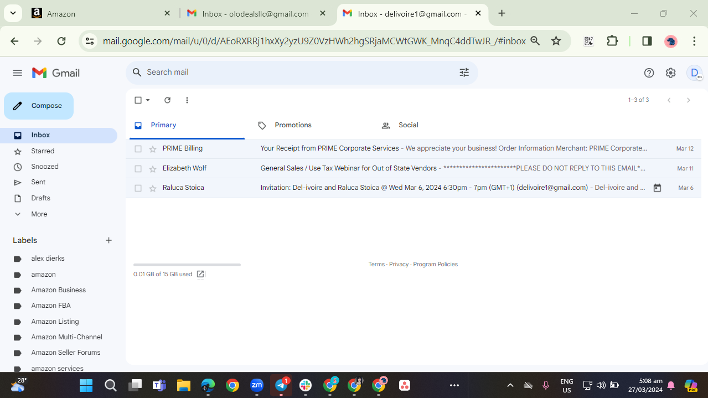The height and width of the screenshot is (398, 708).
Task: Open the alex dierks label
Action: coord(48,259)
